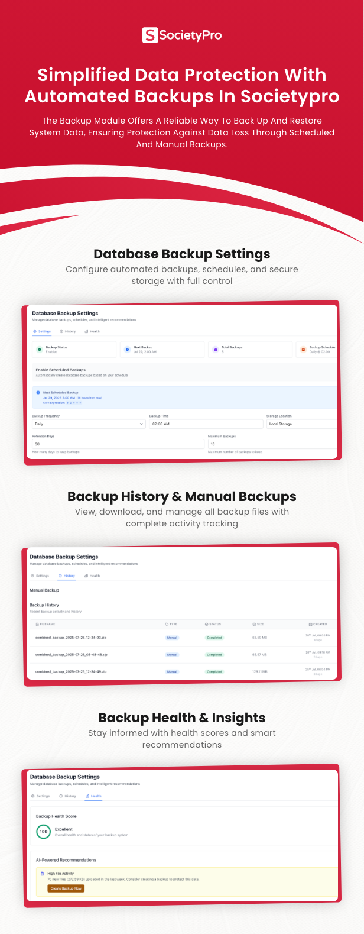Screen dimensions: 364x934
Task: Click the Backup Status card
Action: coord(74,350)
